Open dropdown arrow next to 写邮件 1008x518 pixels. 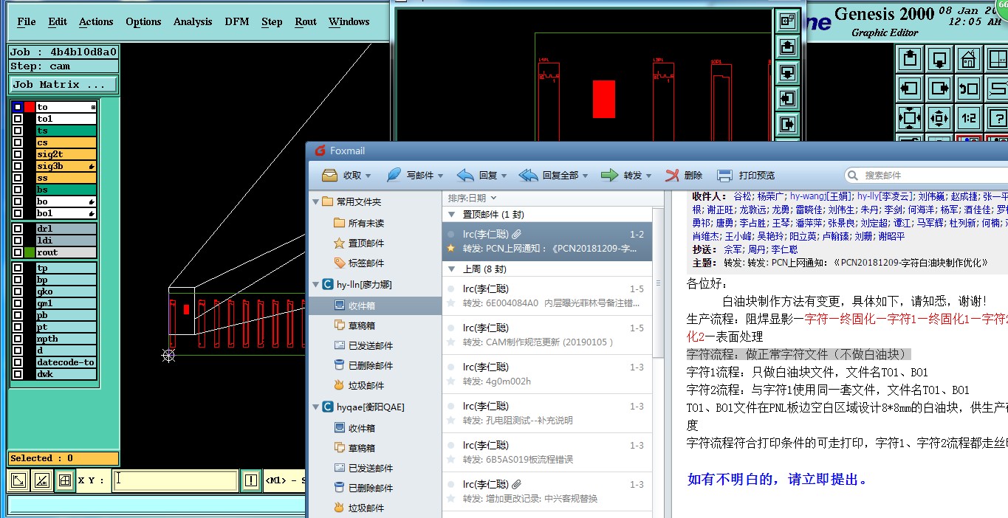(440, 176)
